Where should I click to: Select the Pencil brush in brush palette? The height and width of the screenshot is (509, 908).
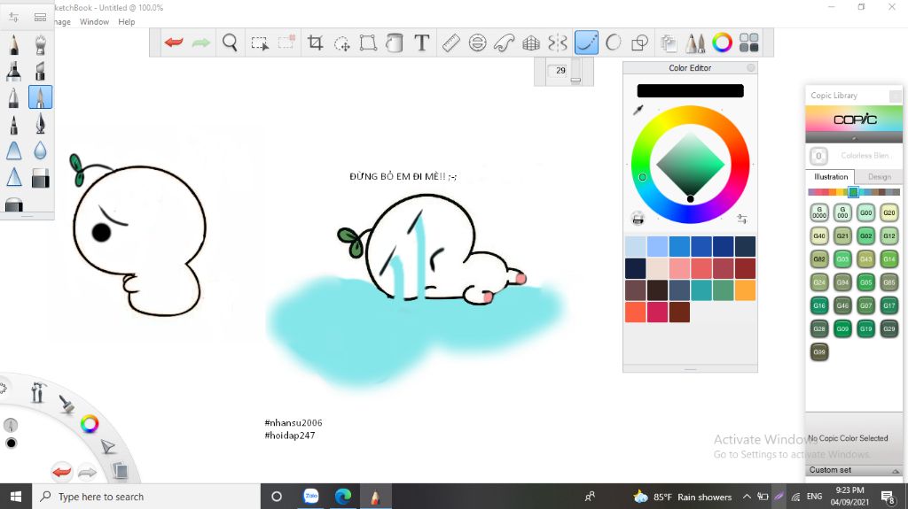[x=14, y=44]
